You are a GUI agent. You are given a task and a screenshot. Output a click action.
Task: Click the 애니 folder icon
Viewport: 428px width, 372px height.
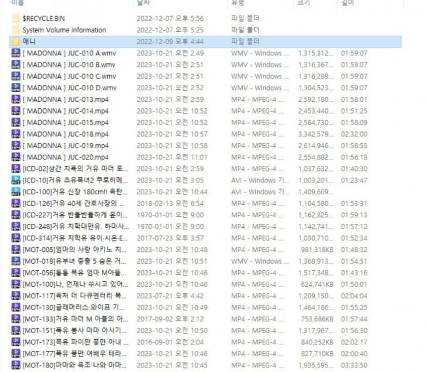tap(16, 41)
